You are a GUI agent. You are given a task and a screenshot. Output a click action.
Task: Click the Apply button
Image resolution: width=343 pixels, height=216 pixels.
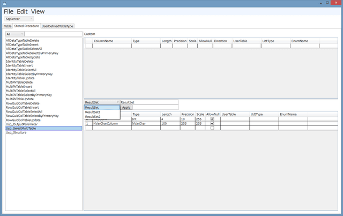tap(126, 107)
